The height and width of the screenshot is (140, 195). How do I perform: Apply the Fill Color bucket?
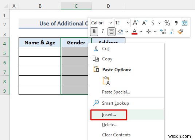click(x=120, y=32)
